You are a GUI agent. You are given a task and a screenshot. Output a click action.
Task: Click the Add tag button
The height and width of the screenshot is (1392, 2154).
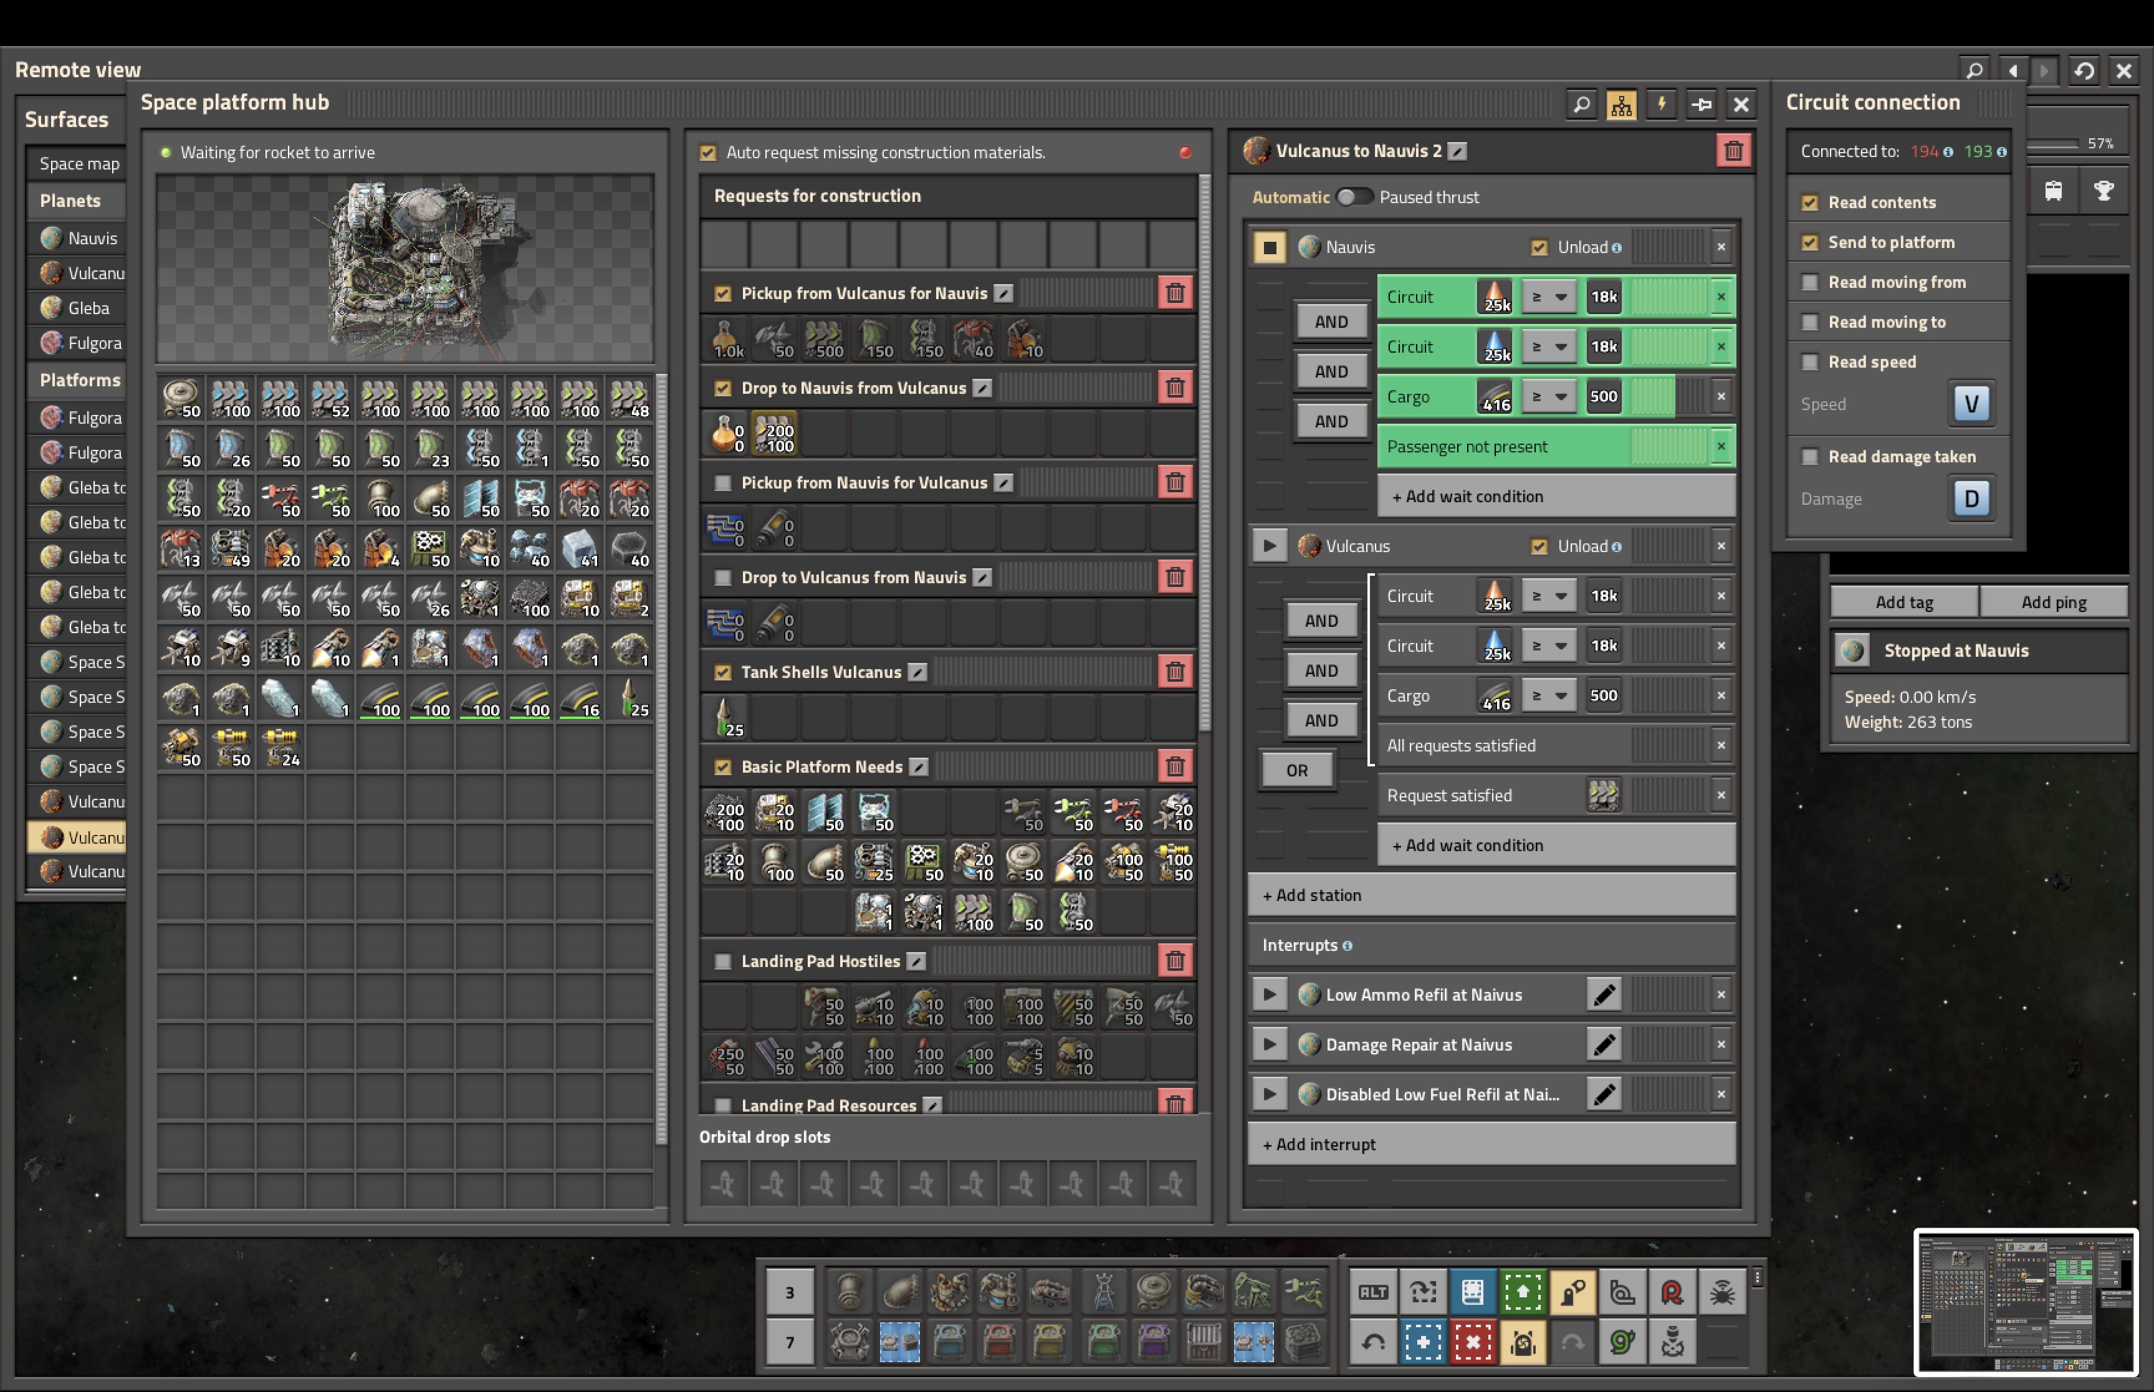pos(1903,602)
